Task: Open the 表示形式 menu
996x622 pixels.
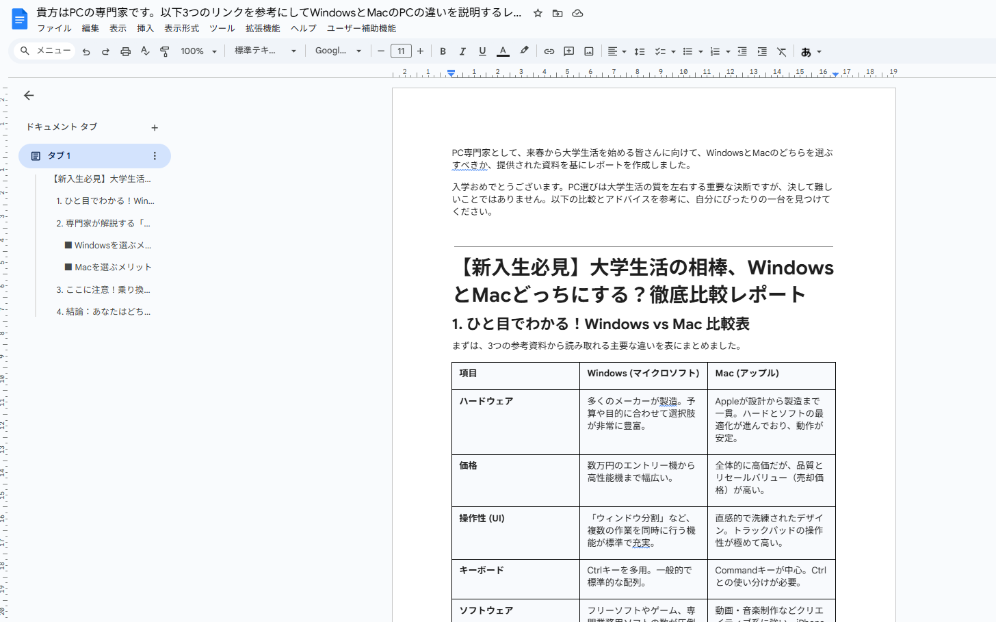Action: [181, 29]
